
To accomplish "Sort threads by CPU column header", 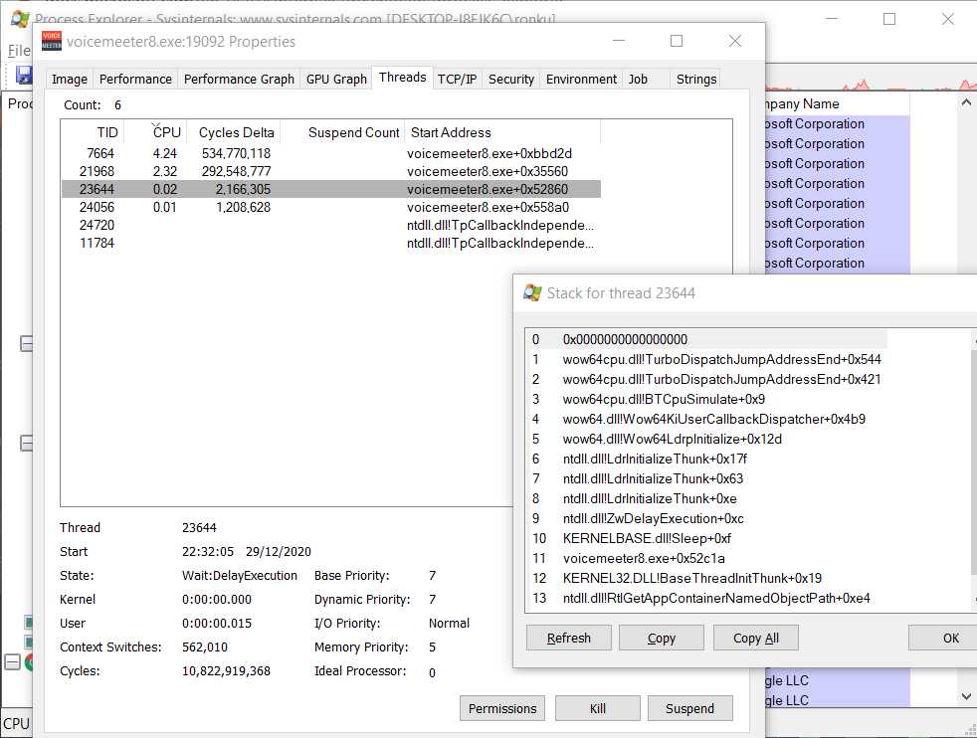I will click(166, 132).
